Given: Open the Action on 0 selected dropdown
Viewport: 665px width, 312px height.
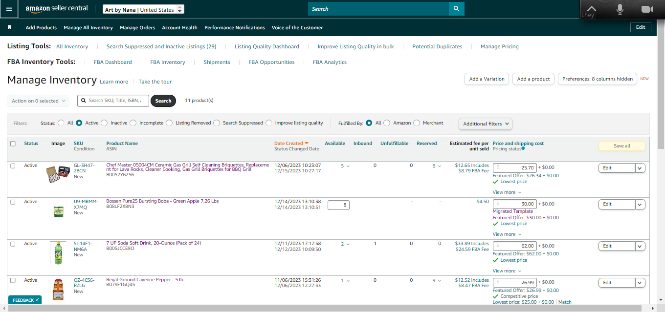Looking at the screenshot, I should tap(38, 101).
